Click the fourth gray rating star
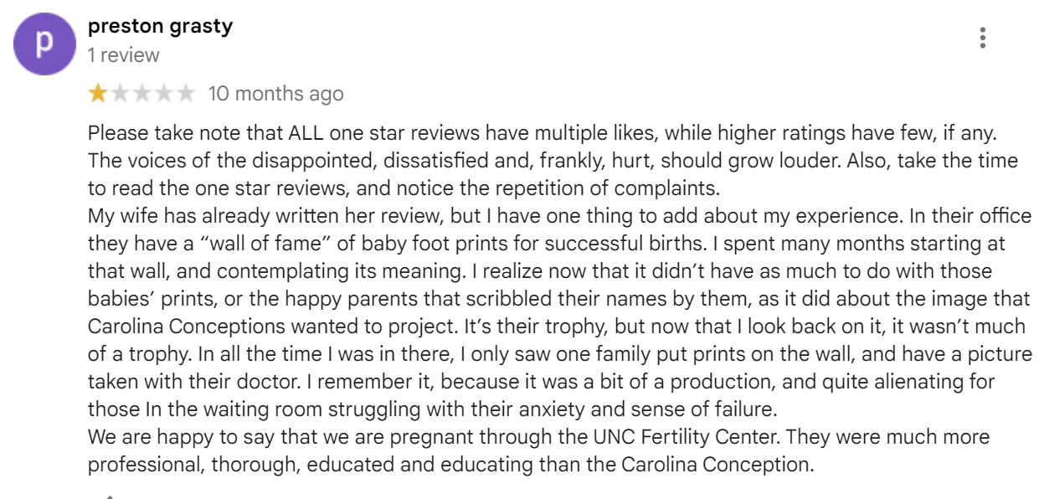1039x499 pixels. 163,93
